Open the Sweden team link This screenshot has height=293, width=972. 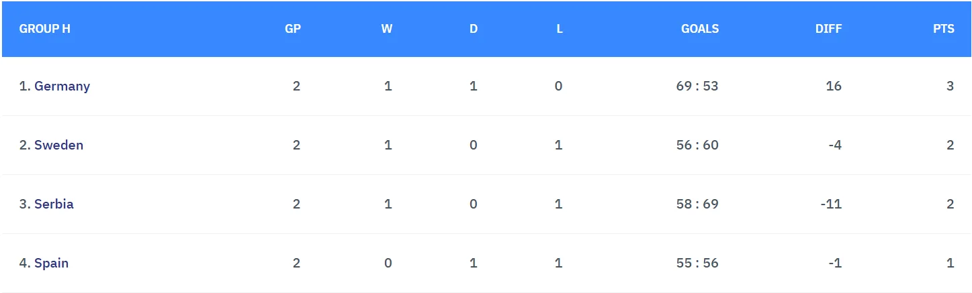58,145
